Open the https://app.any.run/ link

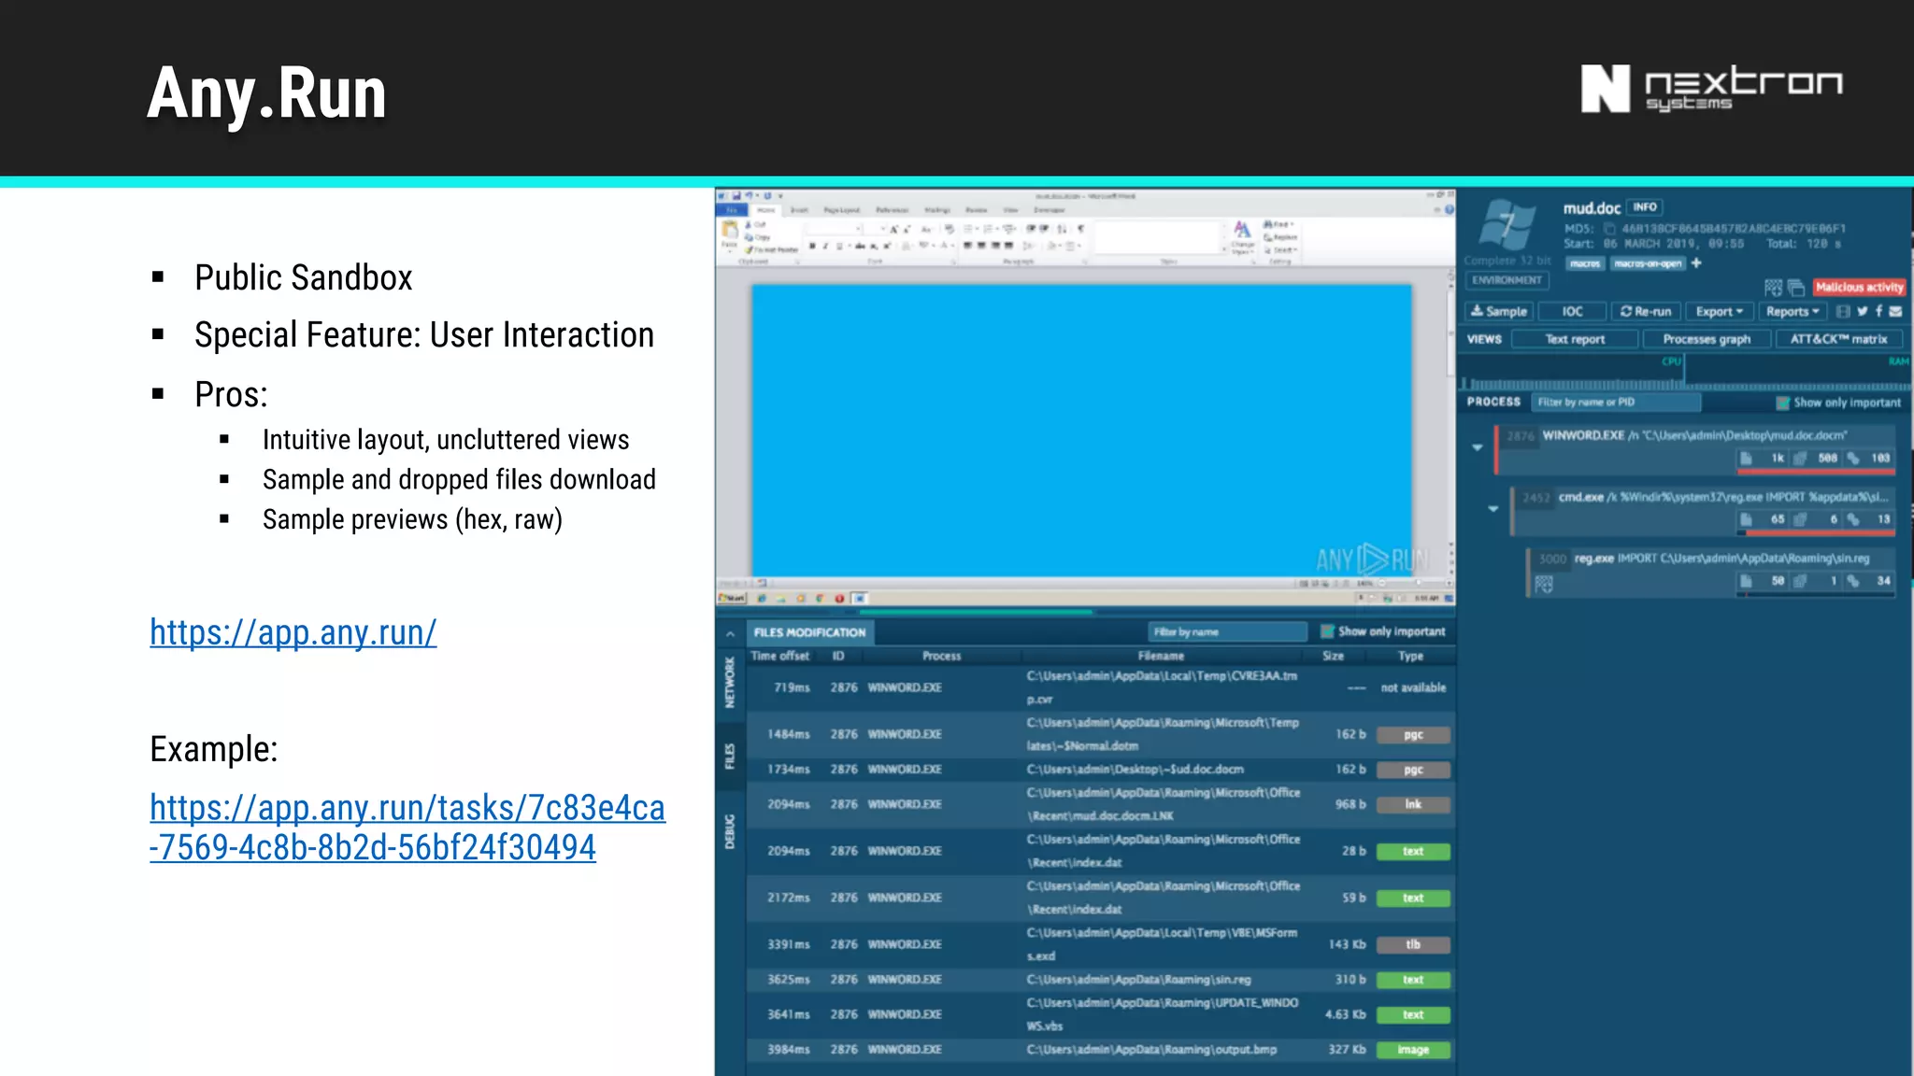(293, 632)
